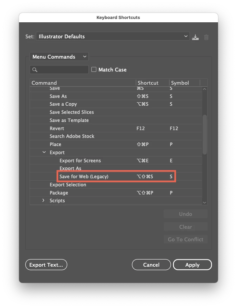Click the Undo button
This screenshot has width=237, height=308.
[186, 214]
